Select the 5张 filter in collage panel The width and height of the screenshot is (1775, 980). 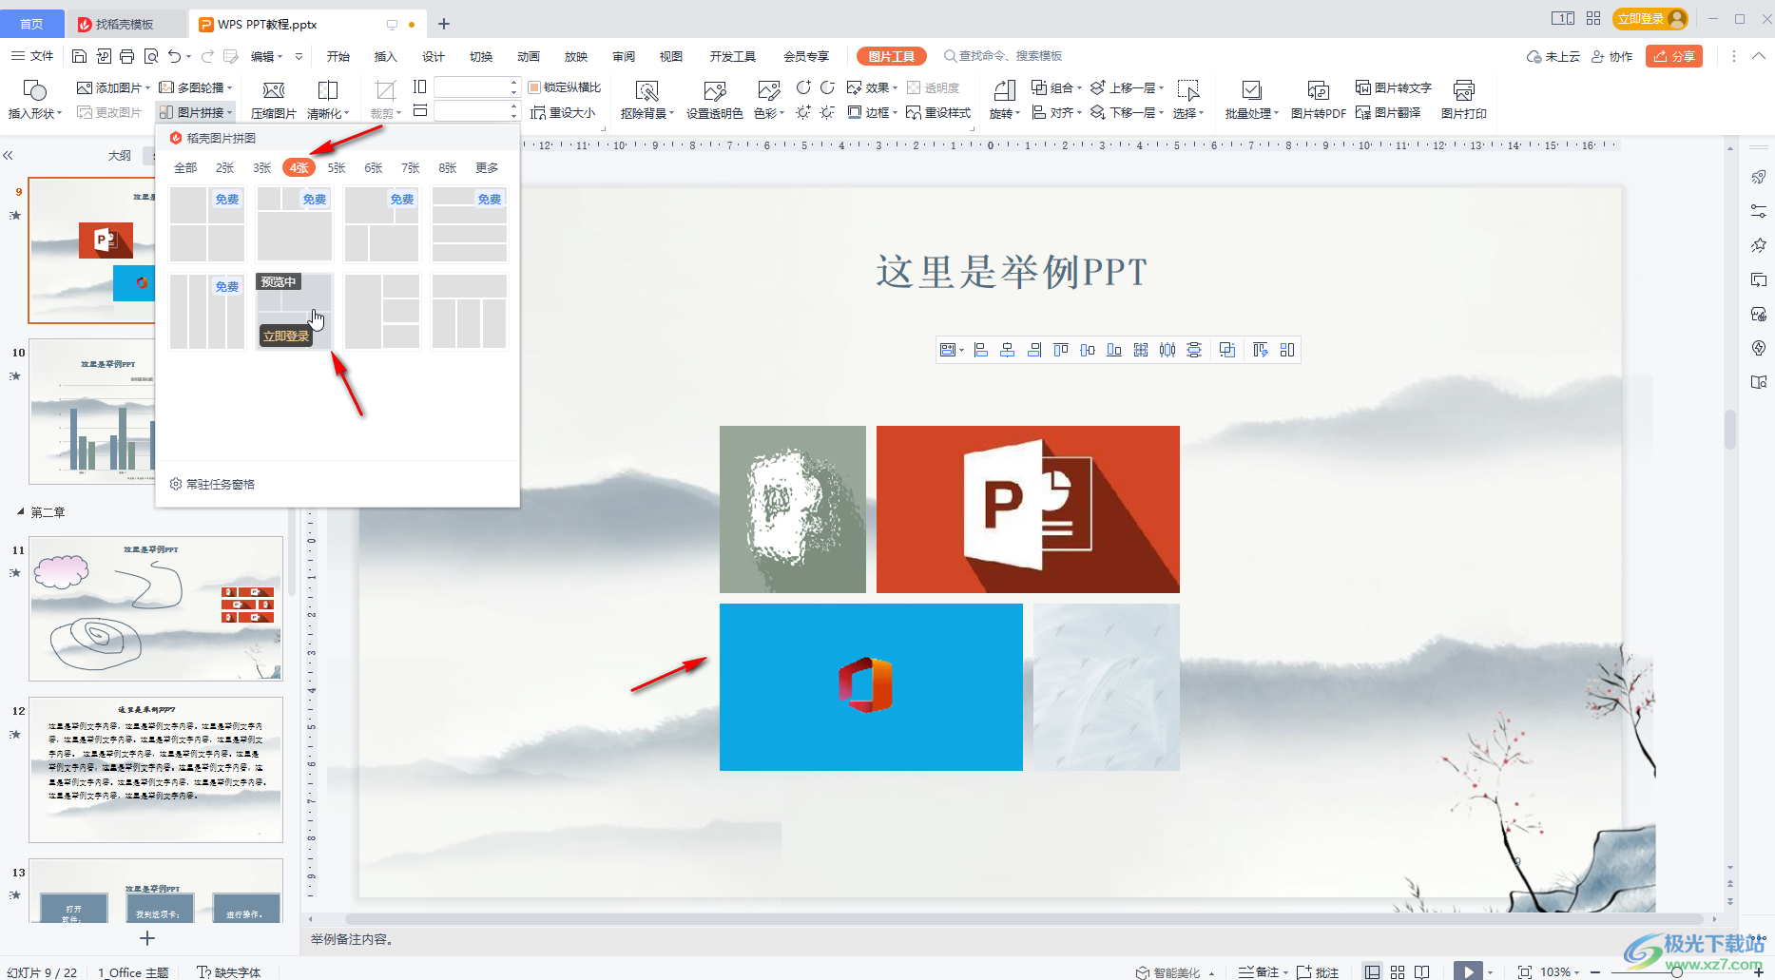pos(337,167)
